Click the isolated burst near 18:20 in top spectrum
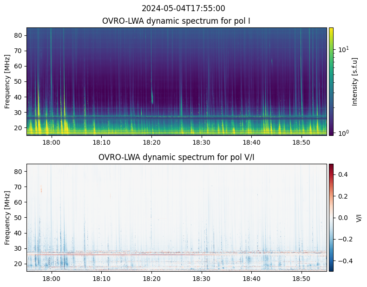 click(152, 98)
